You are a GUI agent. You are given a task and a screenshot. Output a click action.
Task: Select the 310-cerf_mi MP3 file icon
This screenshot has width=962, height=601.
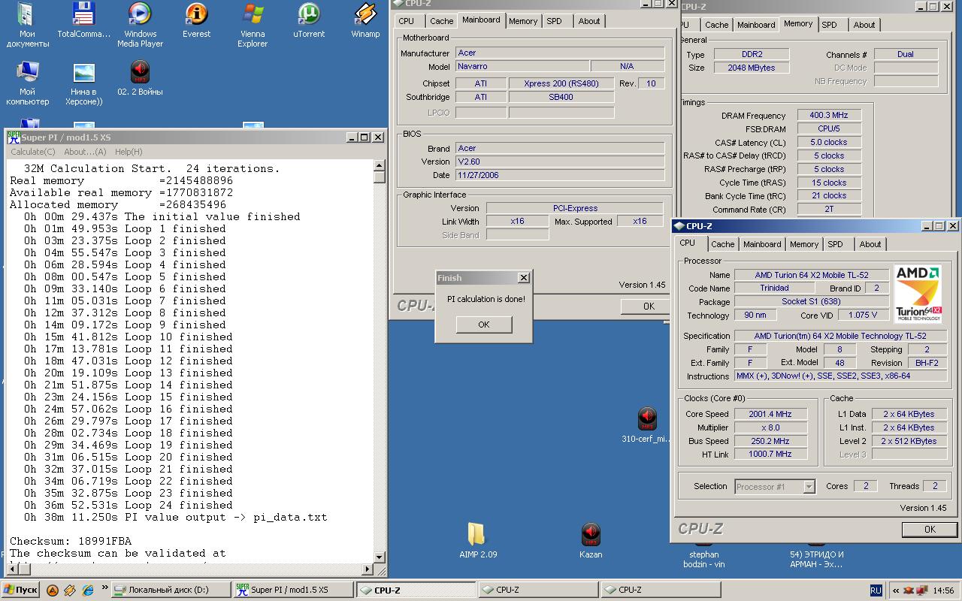pos(646,424)
